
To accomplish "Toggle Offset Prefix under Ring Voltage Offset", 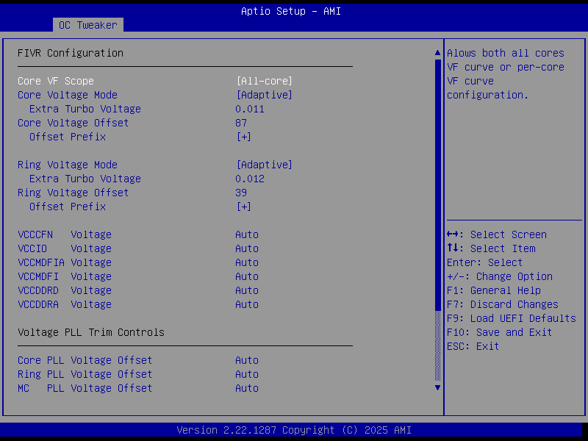I will pyautogui.click(x=243, y=207).
